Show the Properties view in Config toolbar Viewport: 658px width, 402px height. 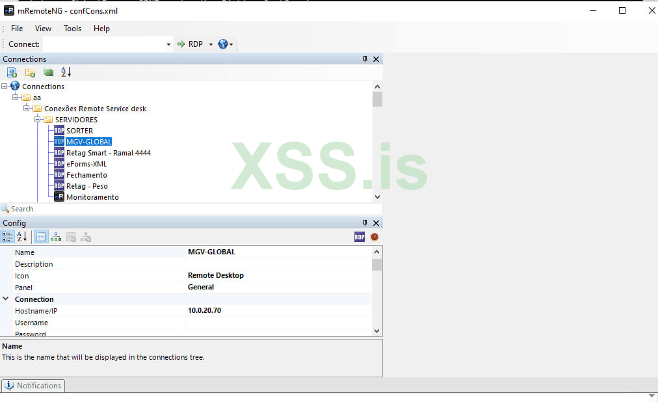pos(41,237)
